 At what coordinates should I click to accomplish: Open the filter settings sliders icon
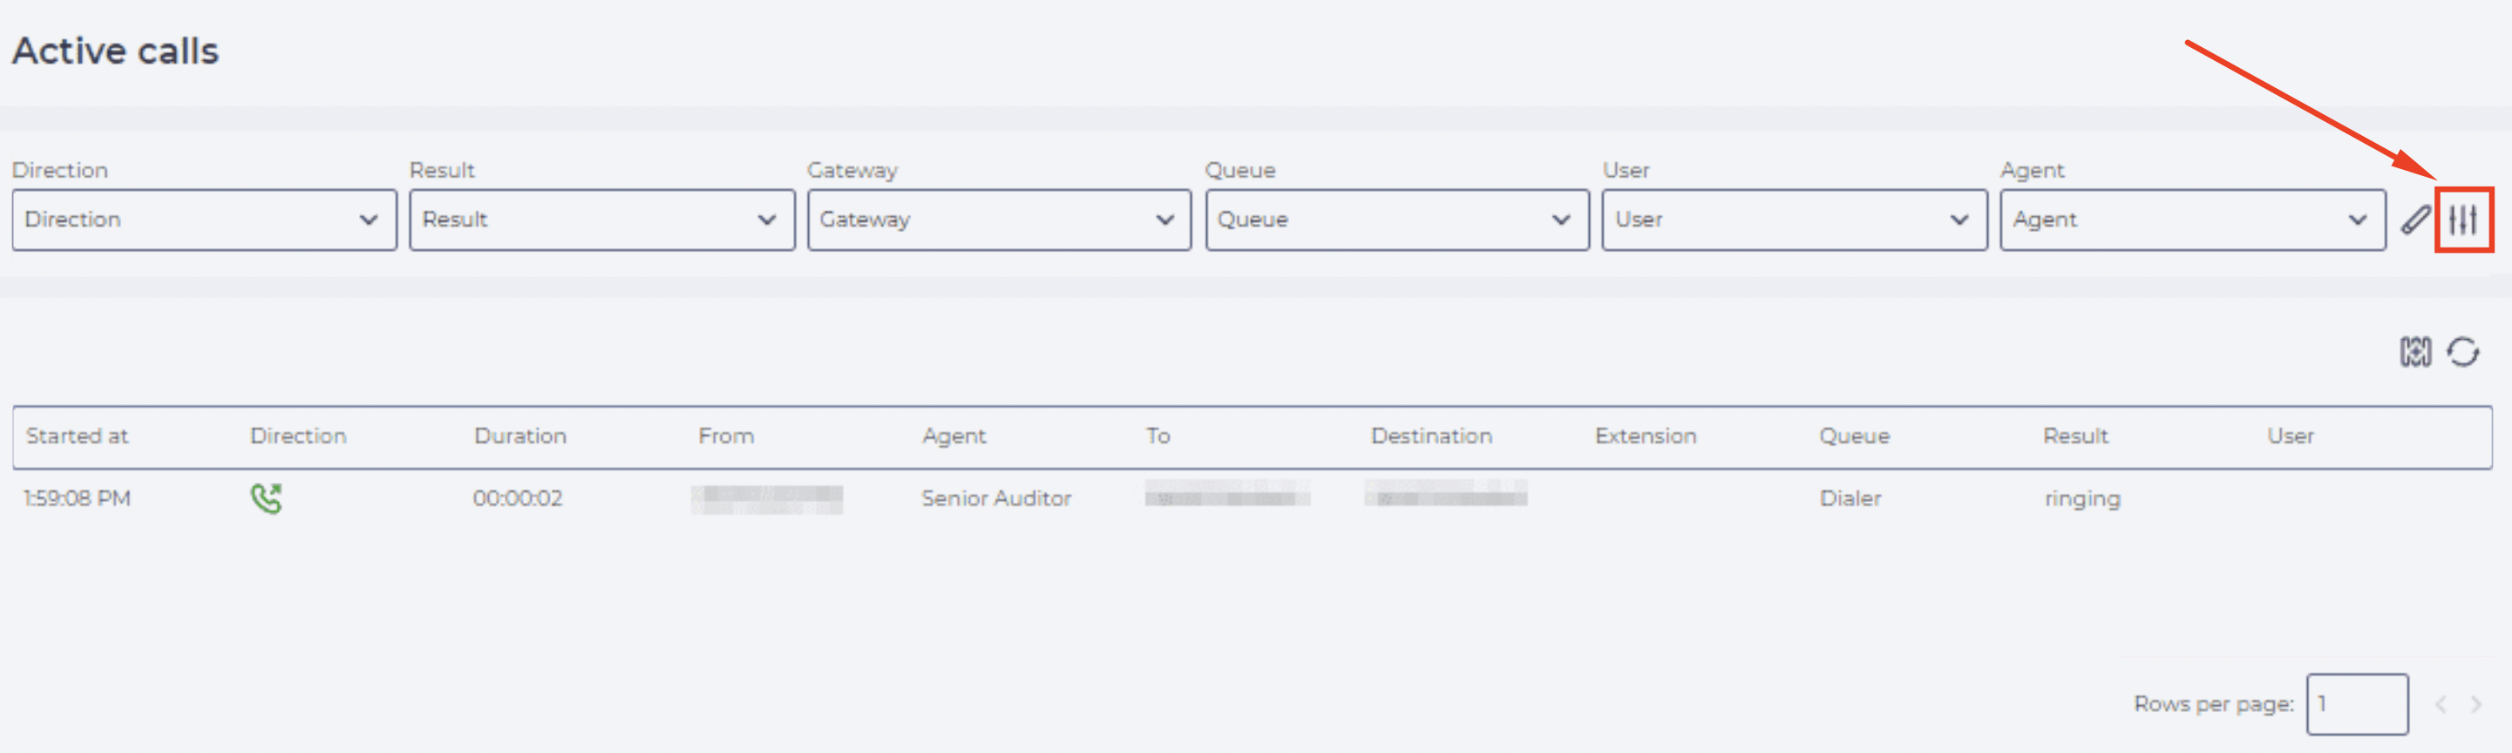point(2463,220)
